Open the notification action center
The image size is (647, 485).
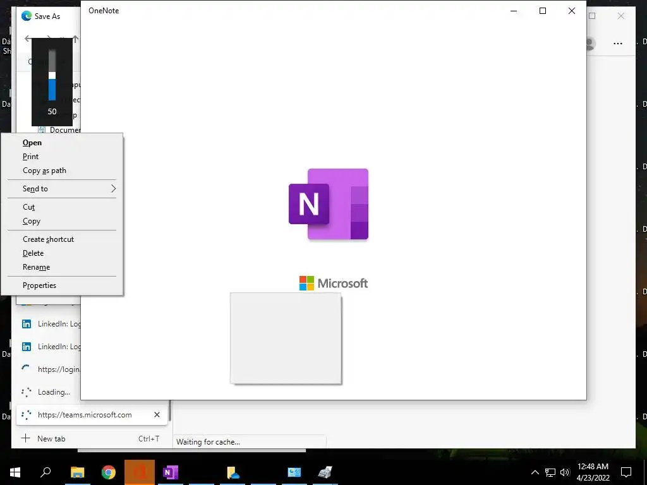point(626,472)
